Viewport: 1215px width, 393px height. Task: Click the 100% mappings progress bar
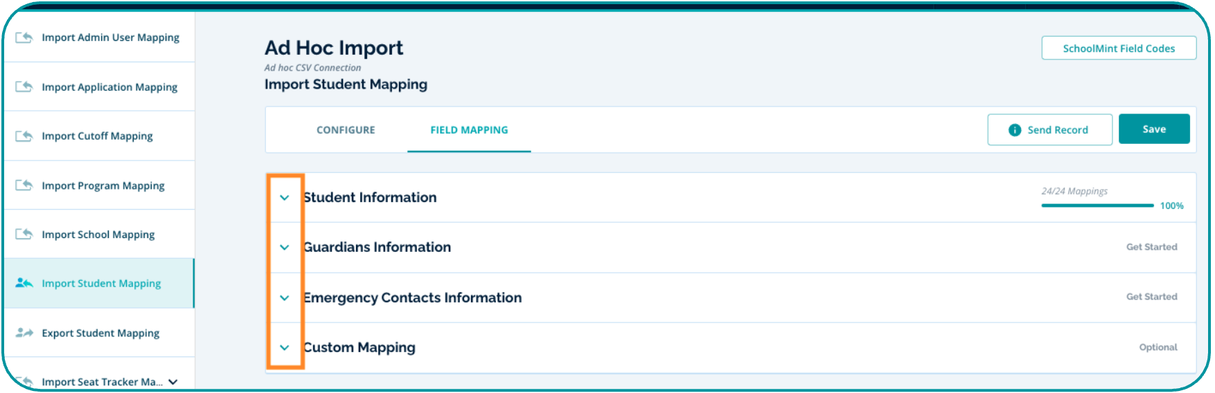point(1097,205)
